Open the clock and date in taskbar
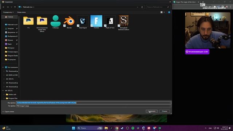 [224, 128]
